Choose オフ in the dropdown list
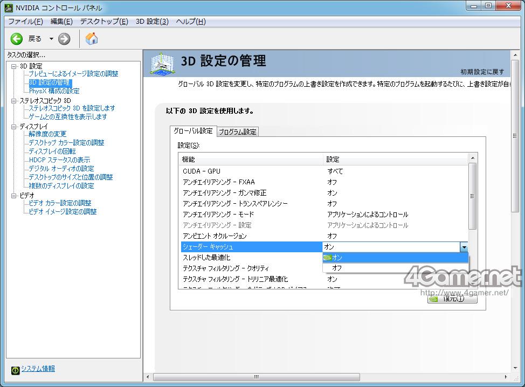Viewport: 525px width, 387px height. (396, 268)
